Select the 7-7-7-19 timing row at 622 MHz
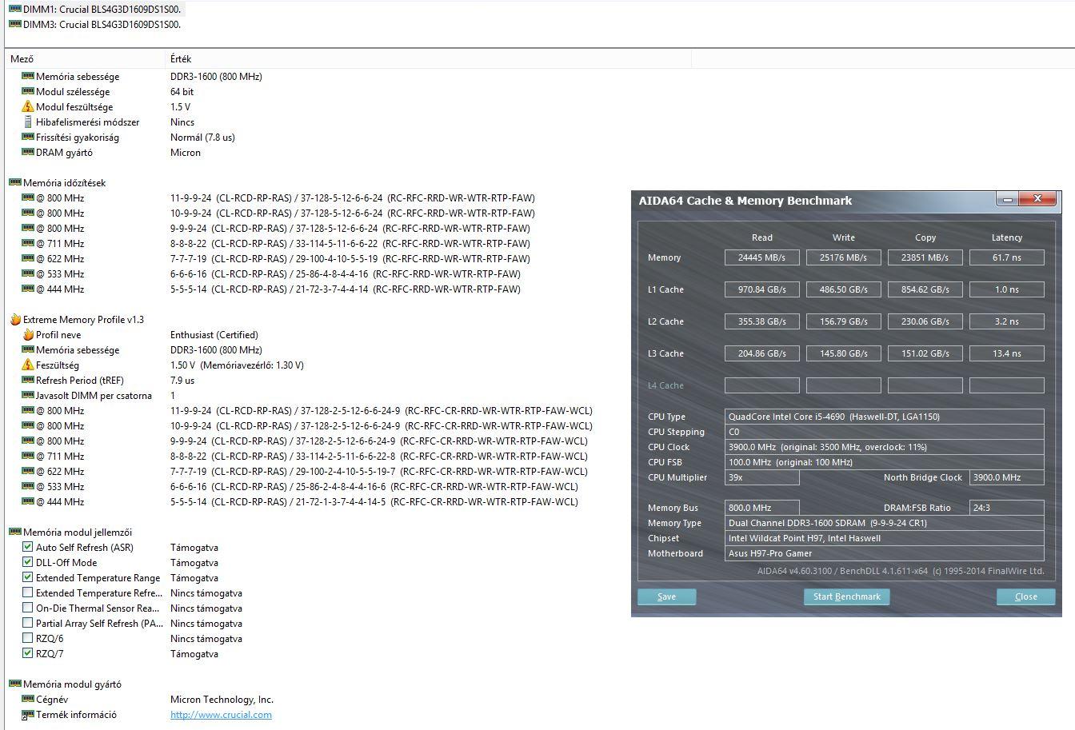The width and height of the screenshot is (1075, 730). [350, 258]
